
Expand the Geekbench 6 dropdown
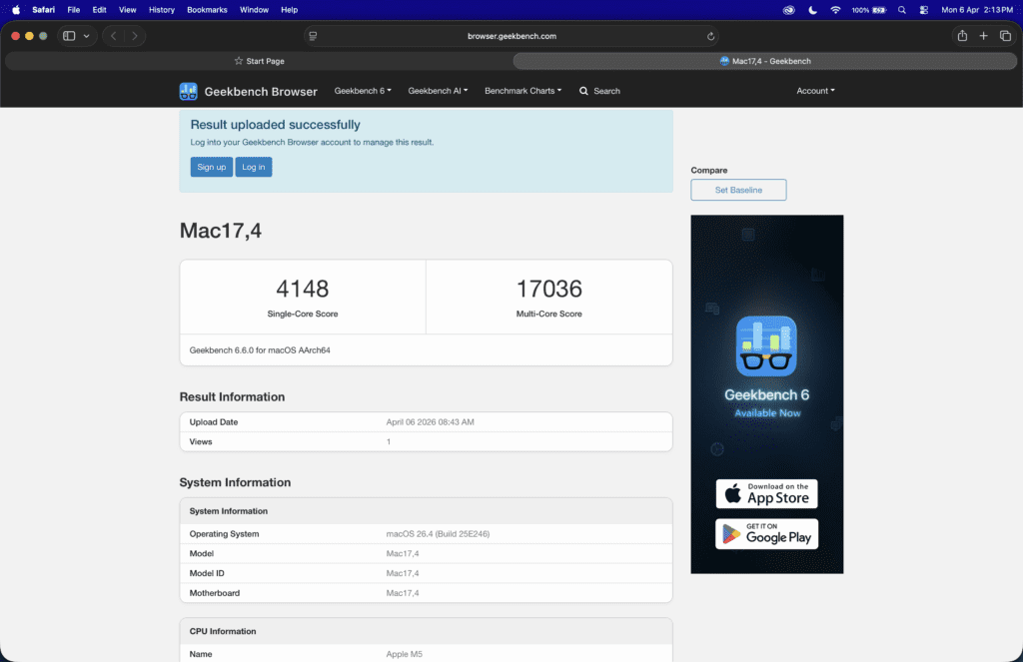(363, 91)
